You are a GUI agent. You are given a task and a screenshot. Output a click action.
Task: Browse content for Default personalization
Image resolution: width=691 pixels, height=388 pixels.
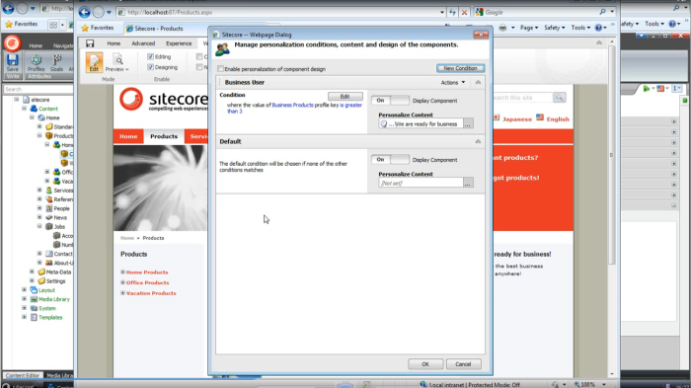(468, 183)
